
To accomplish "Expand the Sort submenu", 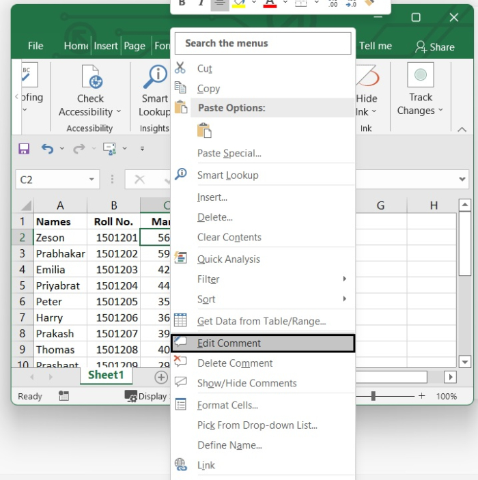I will (x=263, y=299).
